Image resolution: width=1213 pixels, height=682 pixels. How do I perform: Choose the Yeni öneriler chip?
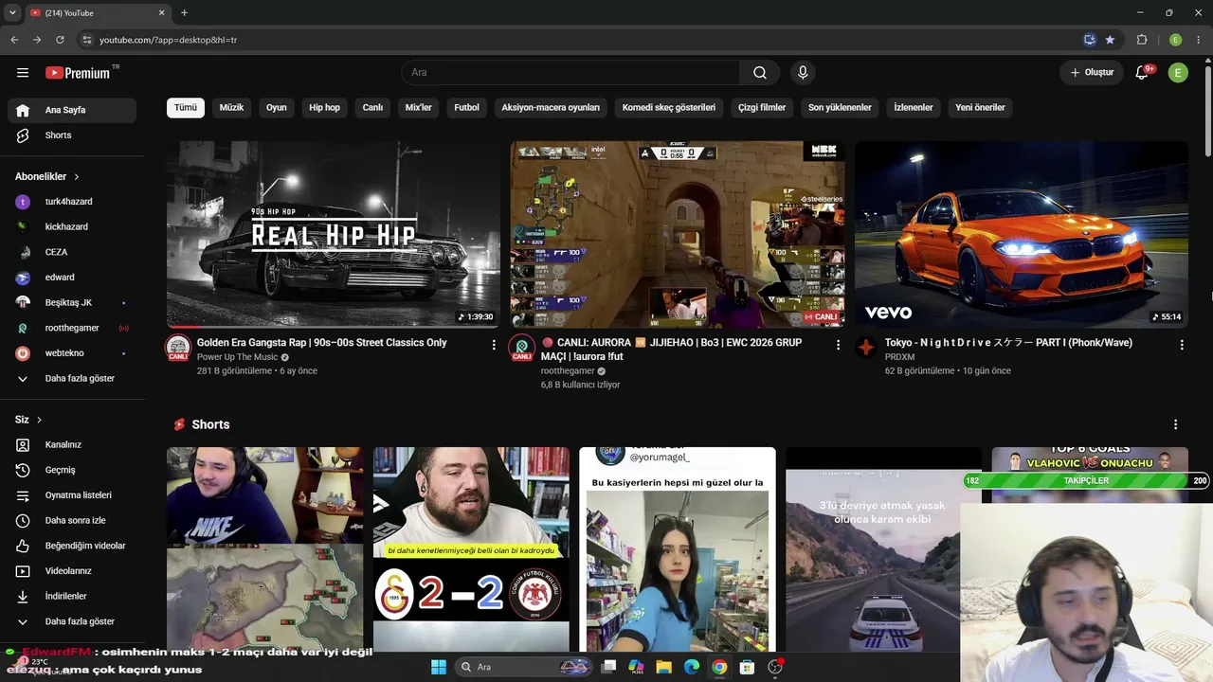(980, 107)
